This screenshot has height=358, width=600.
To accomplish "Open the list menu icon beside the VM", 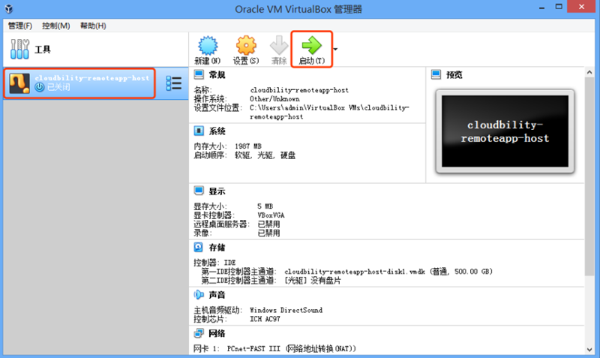I will click(x=173, y=83).
